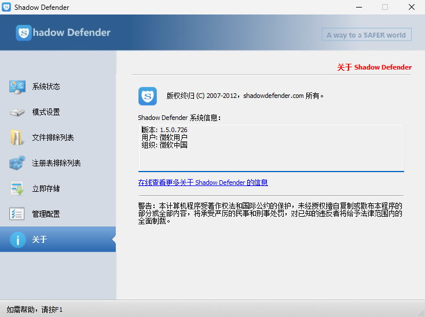Click the Shadow Defender header logo shield
The width and height of the screenshot is (425, 317).
(24, 33)
